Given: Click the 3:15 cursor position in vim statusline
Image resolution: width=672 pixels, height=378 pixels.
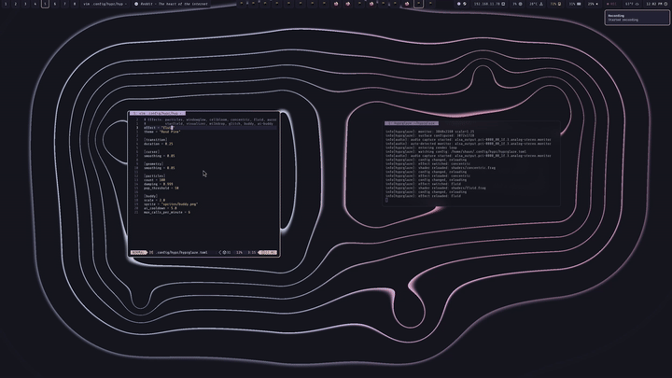Looking at the screenshot, I should (x=251, y=252).
